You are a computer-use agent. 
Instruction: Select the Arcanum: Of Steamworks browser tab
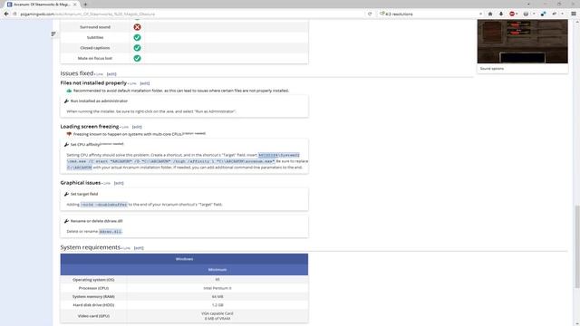click(43, 5)
